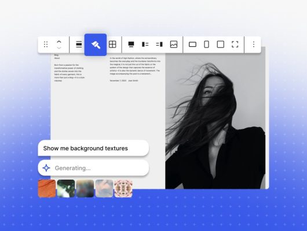This screenshot has width=307, height=231.
Task: Open the grid layout icon
Action: [112, 44]
